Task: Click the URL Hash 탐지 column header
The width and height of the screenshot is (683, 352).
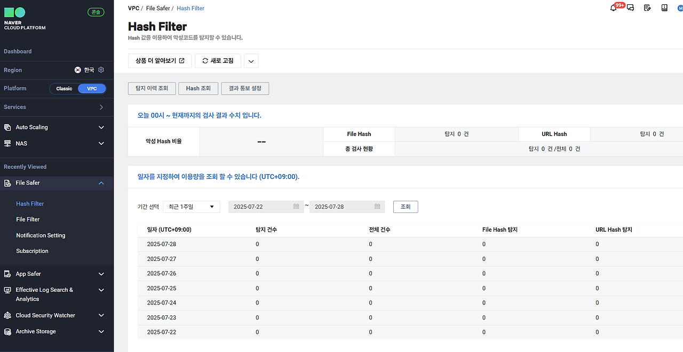Action: (x=614, y=230)
